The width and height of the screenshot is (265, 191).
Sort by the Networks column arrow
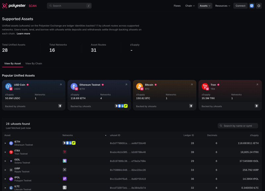point(106,135)
